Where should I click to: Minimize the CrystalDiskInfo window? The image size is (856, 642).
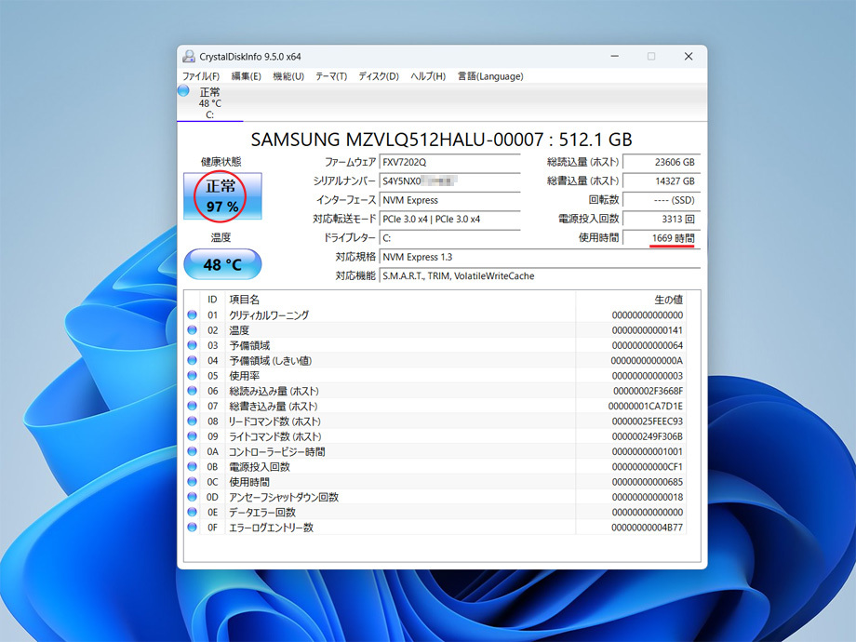pyautogui.click(x=615, y=56)
